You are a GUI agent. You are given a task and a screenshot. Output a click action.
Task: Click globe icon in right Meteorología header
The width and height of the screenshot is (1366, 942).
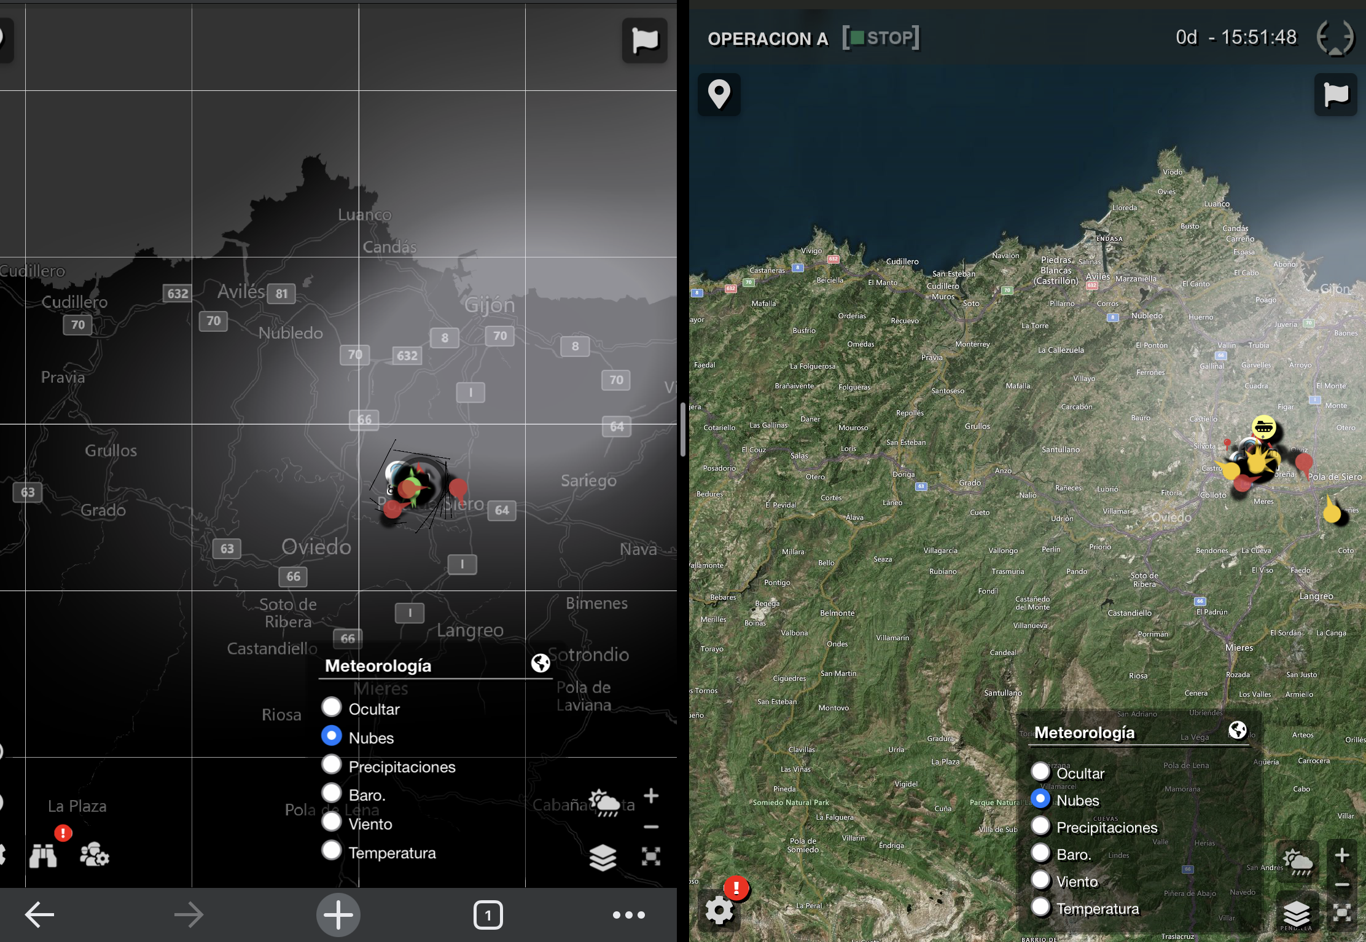[x=1237, y=730]
